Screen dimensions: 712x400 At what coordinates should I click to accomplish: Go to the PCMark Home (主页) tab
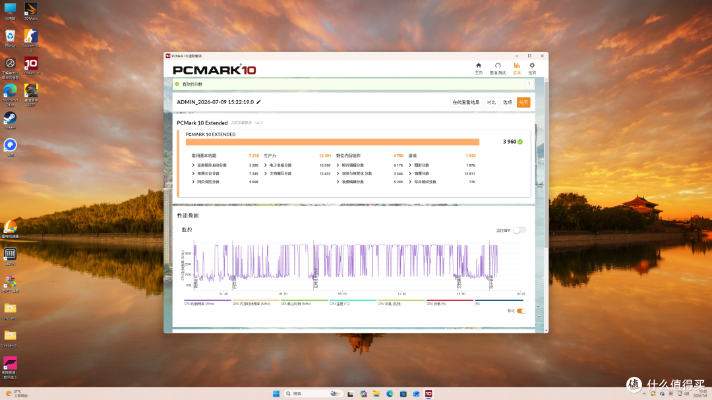(478, 69)
